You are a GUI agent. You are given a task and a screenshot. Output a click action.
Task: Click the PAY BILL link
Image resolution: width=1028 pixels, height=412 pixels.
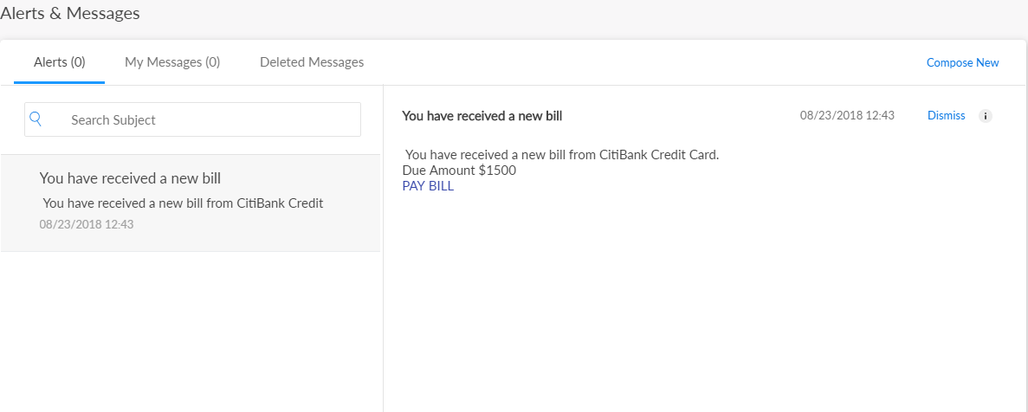click(428, 186)
